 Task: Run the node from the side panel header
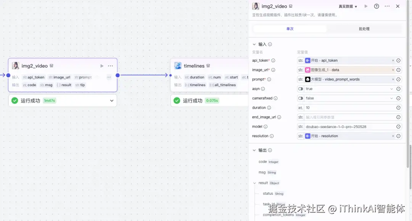pyautogui.click(x=366, y=6)
